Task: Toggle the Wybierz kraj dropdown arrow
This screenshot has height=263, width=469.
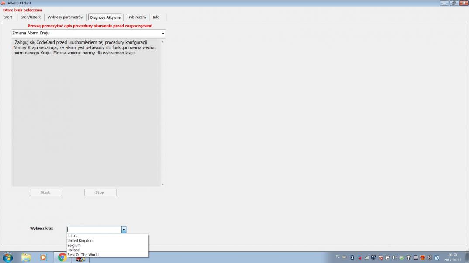Action: point(124,229)
